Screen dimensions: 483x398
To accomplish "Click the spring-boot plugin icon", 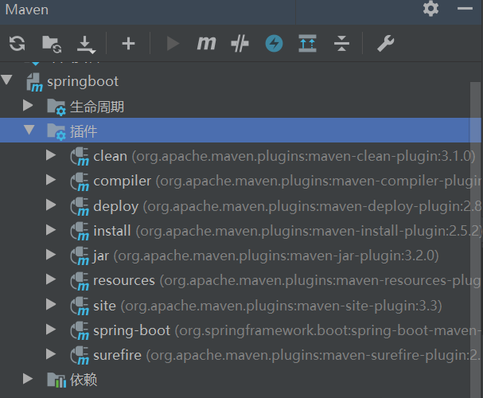I will pyautogui.click(x=80, y=331).
